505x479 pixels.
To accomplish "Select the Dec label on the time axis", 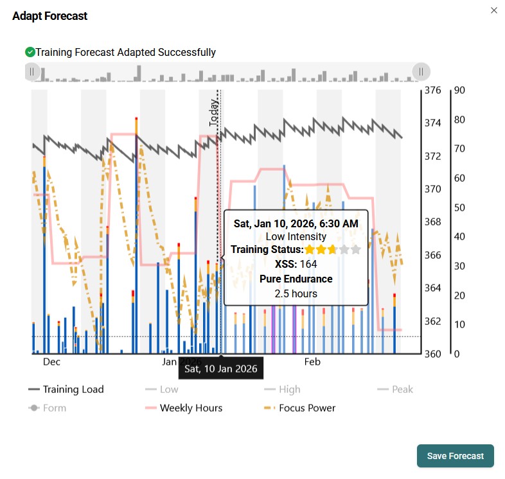I will coord(51,362).
